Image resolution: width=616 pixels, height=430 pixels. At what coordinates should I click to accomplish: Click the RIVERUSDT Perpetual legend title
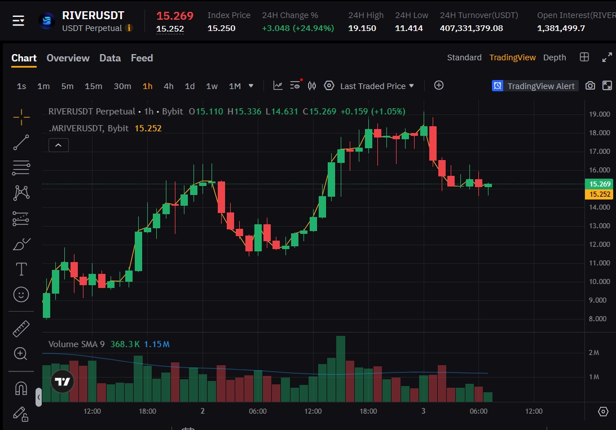(x=91, y=112)
